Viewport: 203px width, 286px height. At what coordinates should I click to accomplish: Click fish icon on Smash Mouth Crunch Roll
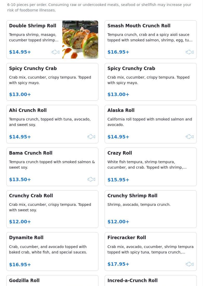tap(190, 52)
